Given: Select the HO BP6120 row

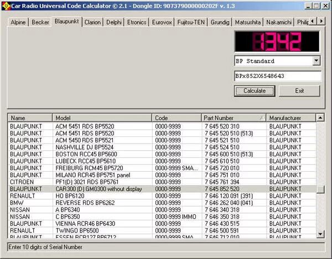Looking at the screenshot, I should (x=162, y=196).
